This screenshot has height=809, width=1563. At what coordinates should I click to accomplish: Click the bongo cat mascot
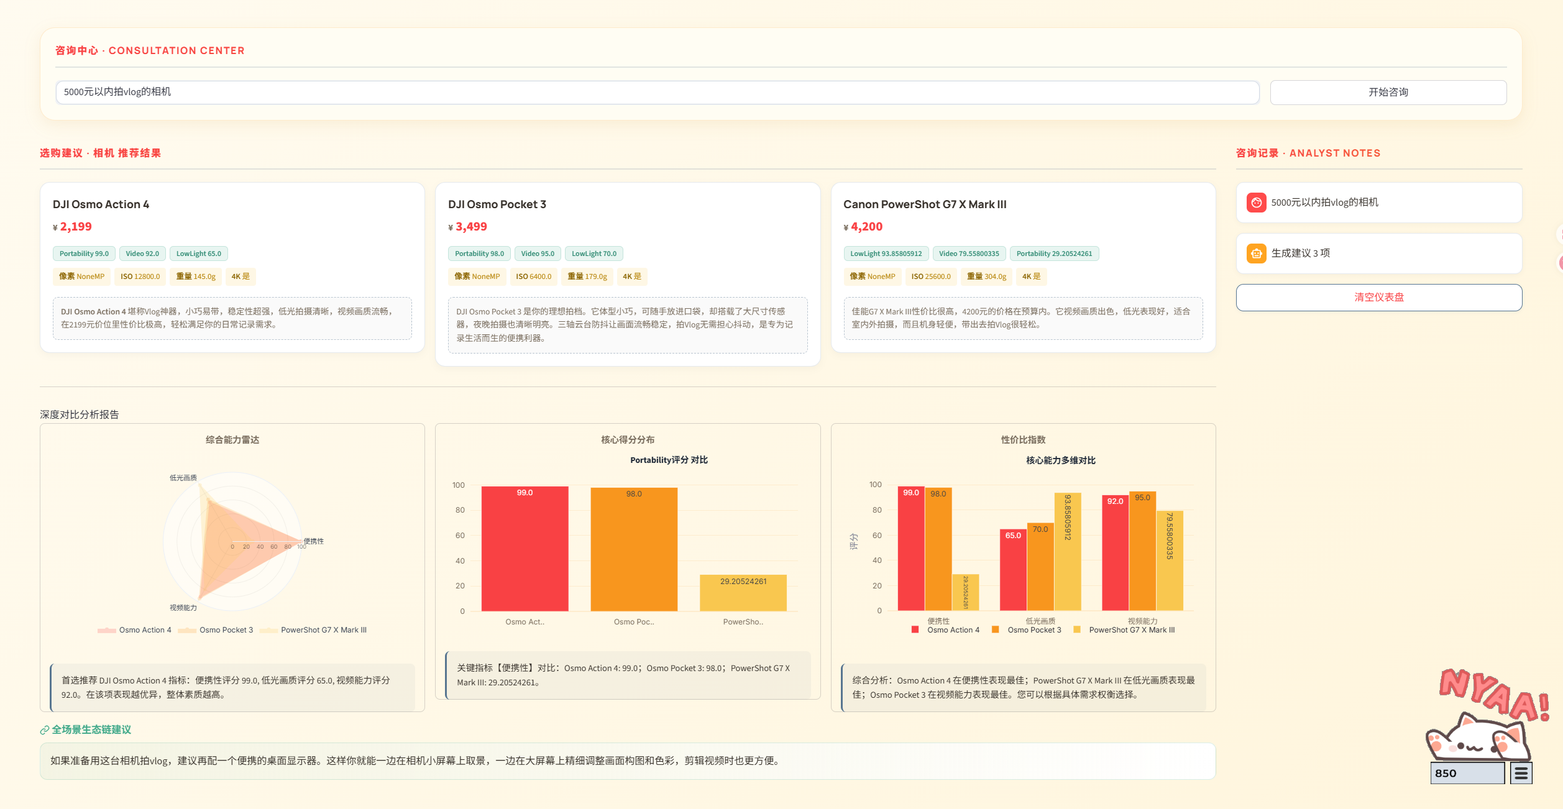coord(1478,738)
